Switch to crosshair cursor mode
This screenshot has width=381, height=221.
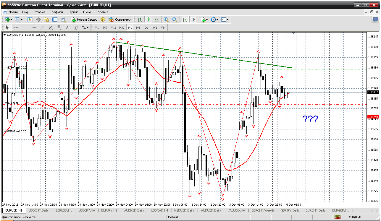pyautogui.click(x=16, y=27)
